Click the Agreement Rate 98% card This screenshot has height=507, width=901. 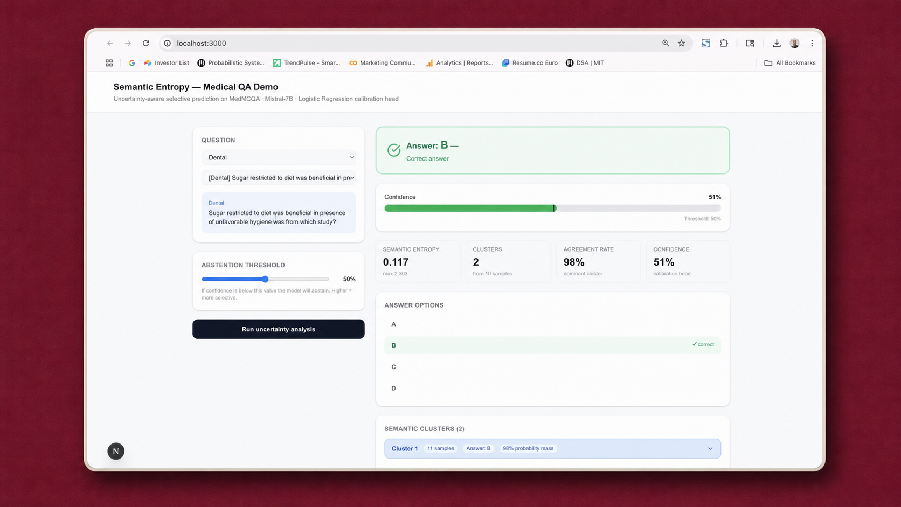tap(599, 261)
